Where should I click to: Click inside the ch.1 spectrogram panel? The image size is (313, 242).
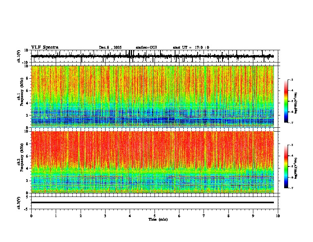(153, 96)
